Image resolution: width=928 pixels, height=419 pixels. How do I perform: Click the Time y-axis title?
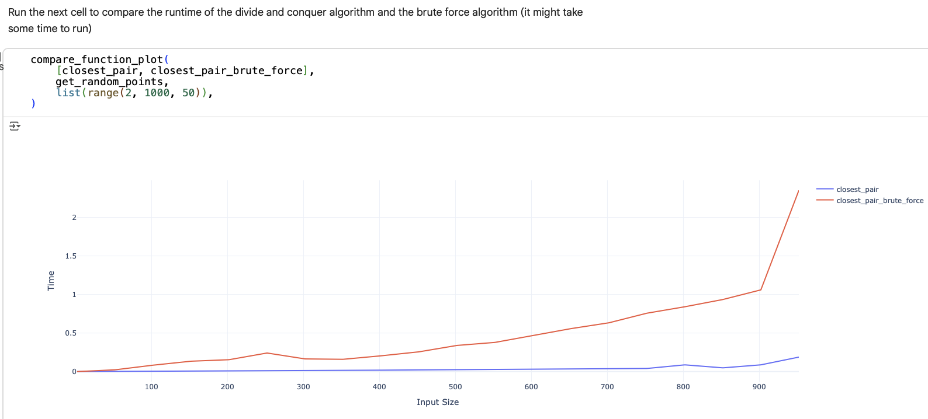click(51, 281)
